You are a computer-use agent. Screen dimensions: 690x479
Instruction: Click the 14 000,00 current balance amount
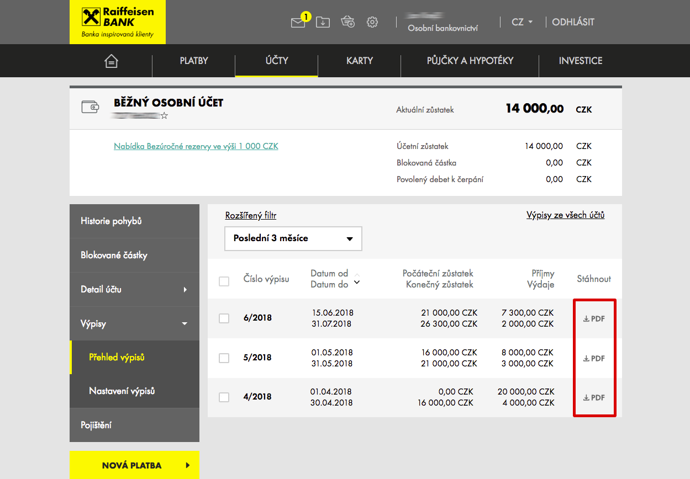tap(534, 109)
